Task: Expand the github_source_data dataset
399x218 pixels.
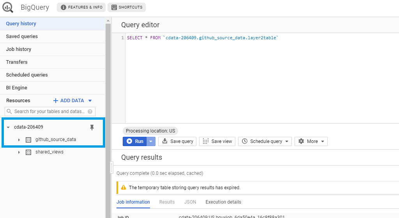Action: (19, 140)
